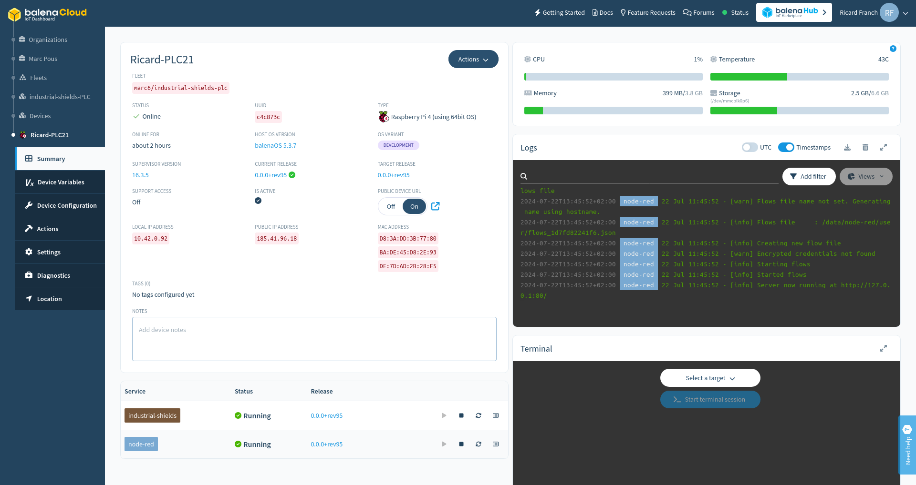Expand the Logs panel to fullscreen
The image size is (916, 485).
point(884,147)
